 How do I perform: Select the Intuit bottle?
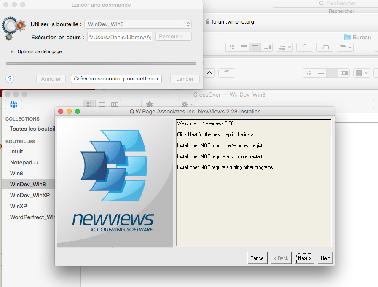(16, 151)
